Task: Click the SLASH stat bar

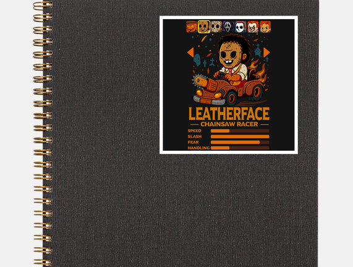Action: point(240,137)
